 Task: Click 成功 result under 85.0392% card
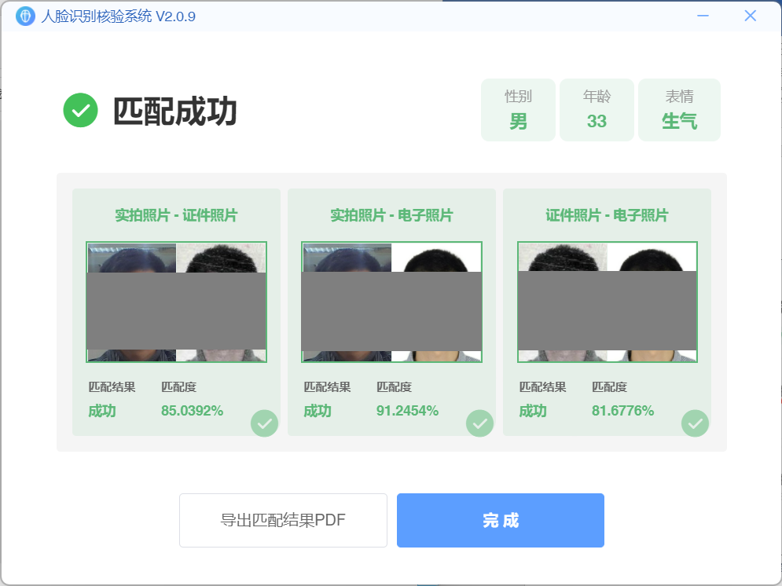pyautogui.click(x=102, y=411)
